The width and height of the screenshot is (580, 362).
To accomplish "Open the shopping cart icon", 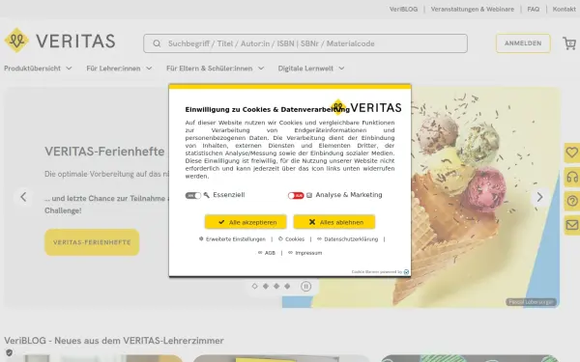I will point(569,43).
